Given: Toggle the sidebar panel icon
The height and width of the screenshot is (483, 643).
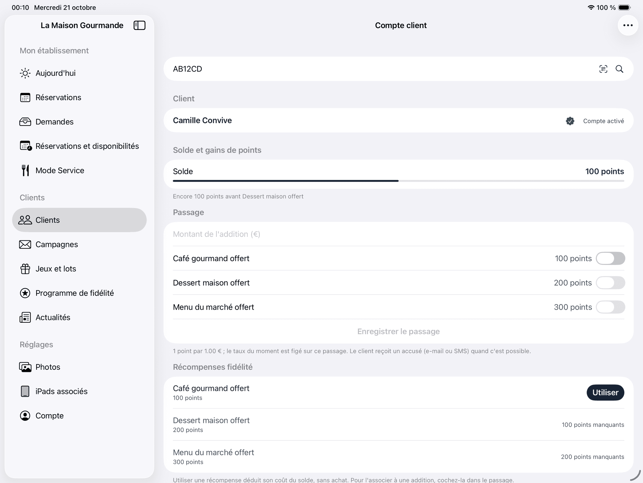Looking at the screenshot, I should tap(139, 25).
